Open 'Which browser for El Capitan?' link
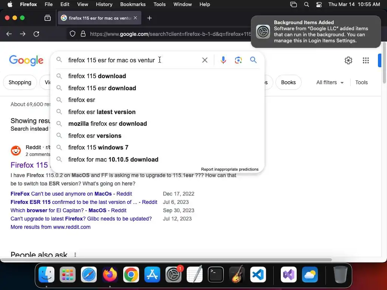 coord(68,210)
